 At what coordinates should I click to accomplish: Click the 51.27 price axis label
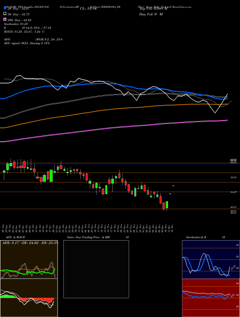tap(233, 192)
